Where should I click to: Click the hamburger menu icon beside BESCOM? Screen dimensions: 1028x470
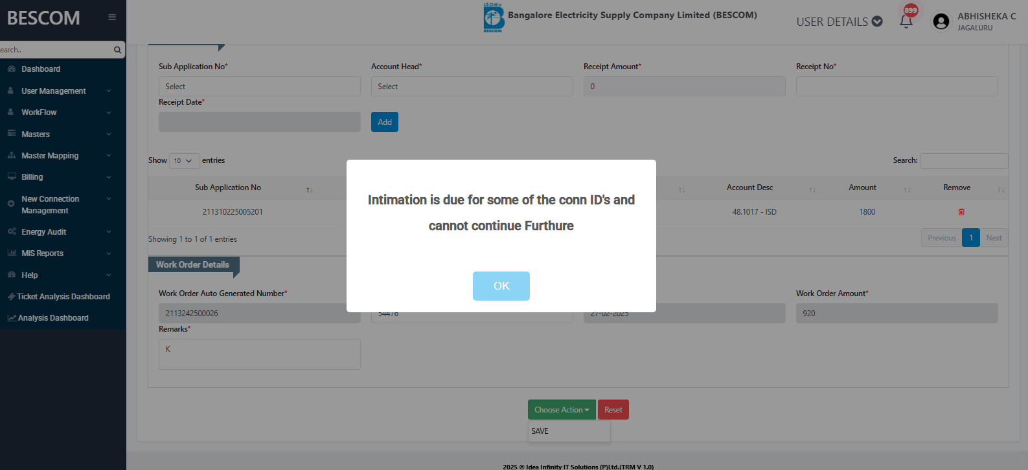click(x=112, y=17)
